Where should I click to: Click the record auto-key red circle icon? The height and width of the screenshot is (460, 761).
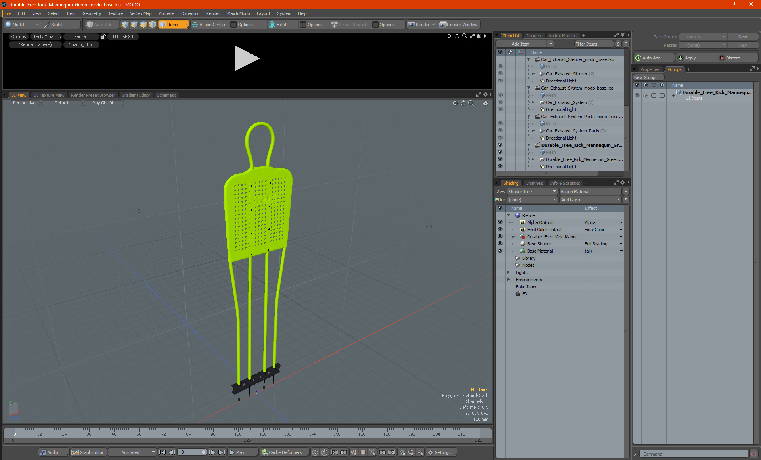363,452
